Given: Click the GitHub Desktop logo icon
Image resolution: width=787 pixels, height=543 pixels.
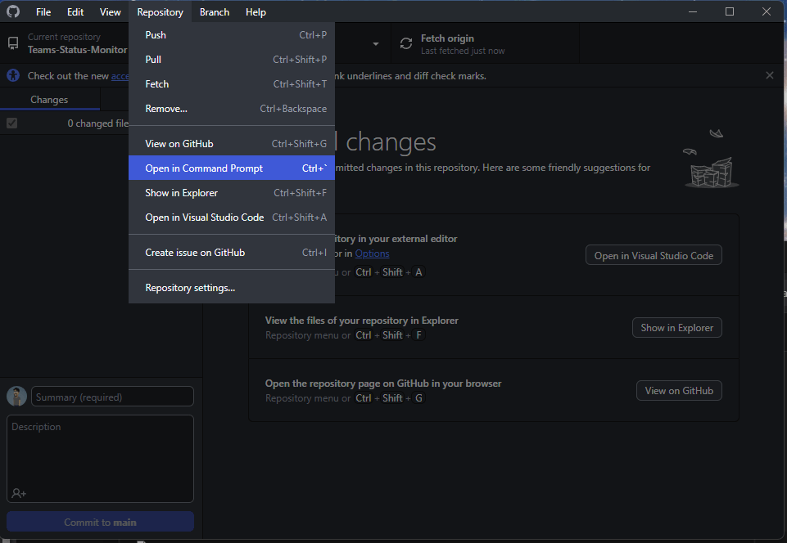Looking at the screenshot, I should click(13, 12).
